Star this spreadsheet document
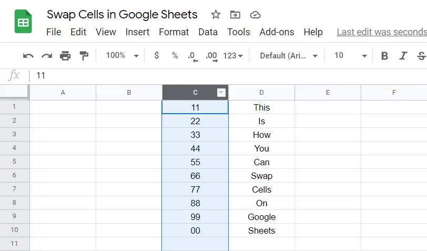Image resolution: width=427 pixels, height=251 pixels. click(x=216, y=14)
